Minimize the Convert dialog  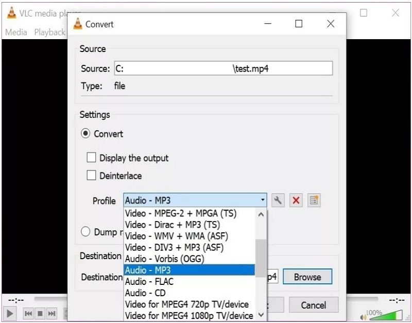click(x=268, y=24)
